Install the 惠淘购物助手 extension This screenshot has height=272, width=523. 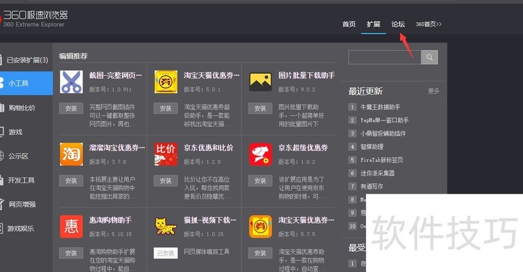click(71, 253)
